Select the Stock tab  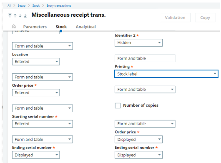(x=61, y=27)
